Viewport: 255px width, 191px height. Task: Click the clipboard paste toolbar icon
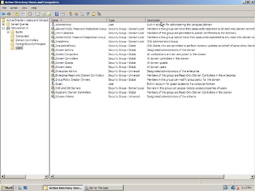tap(30, 14)
